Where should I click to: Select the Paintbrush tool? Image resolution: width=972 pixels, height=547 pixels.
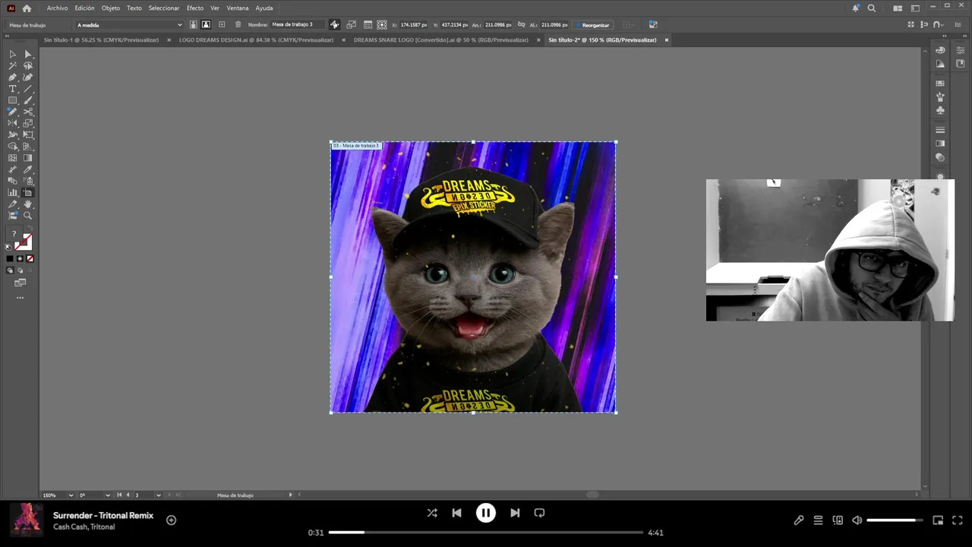coord(28,100)
